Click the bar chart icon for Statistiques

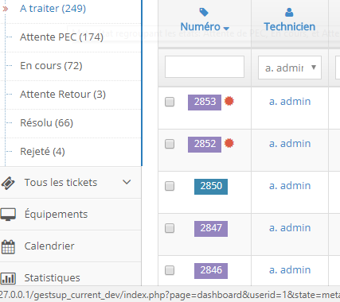(8, 278)
